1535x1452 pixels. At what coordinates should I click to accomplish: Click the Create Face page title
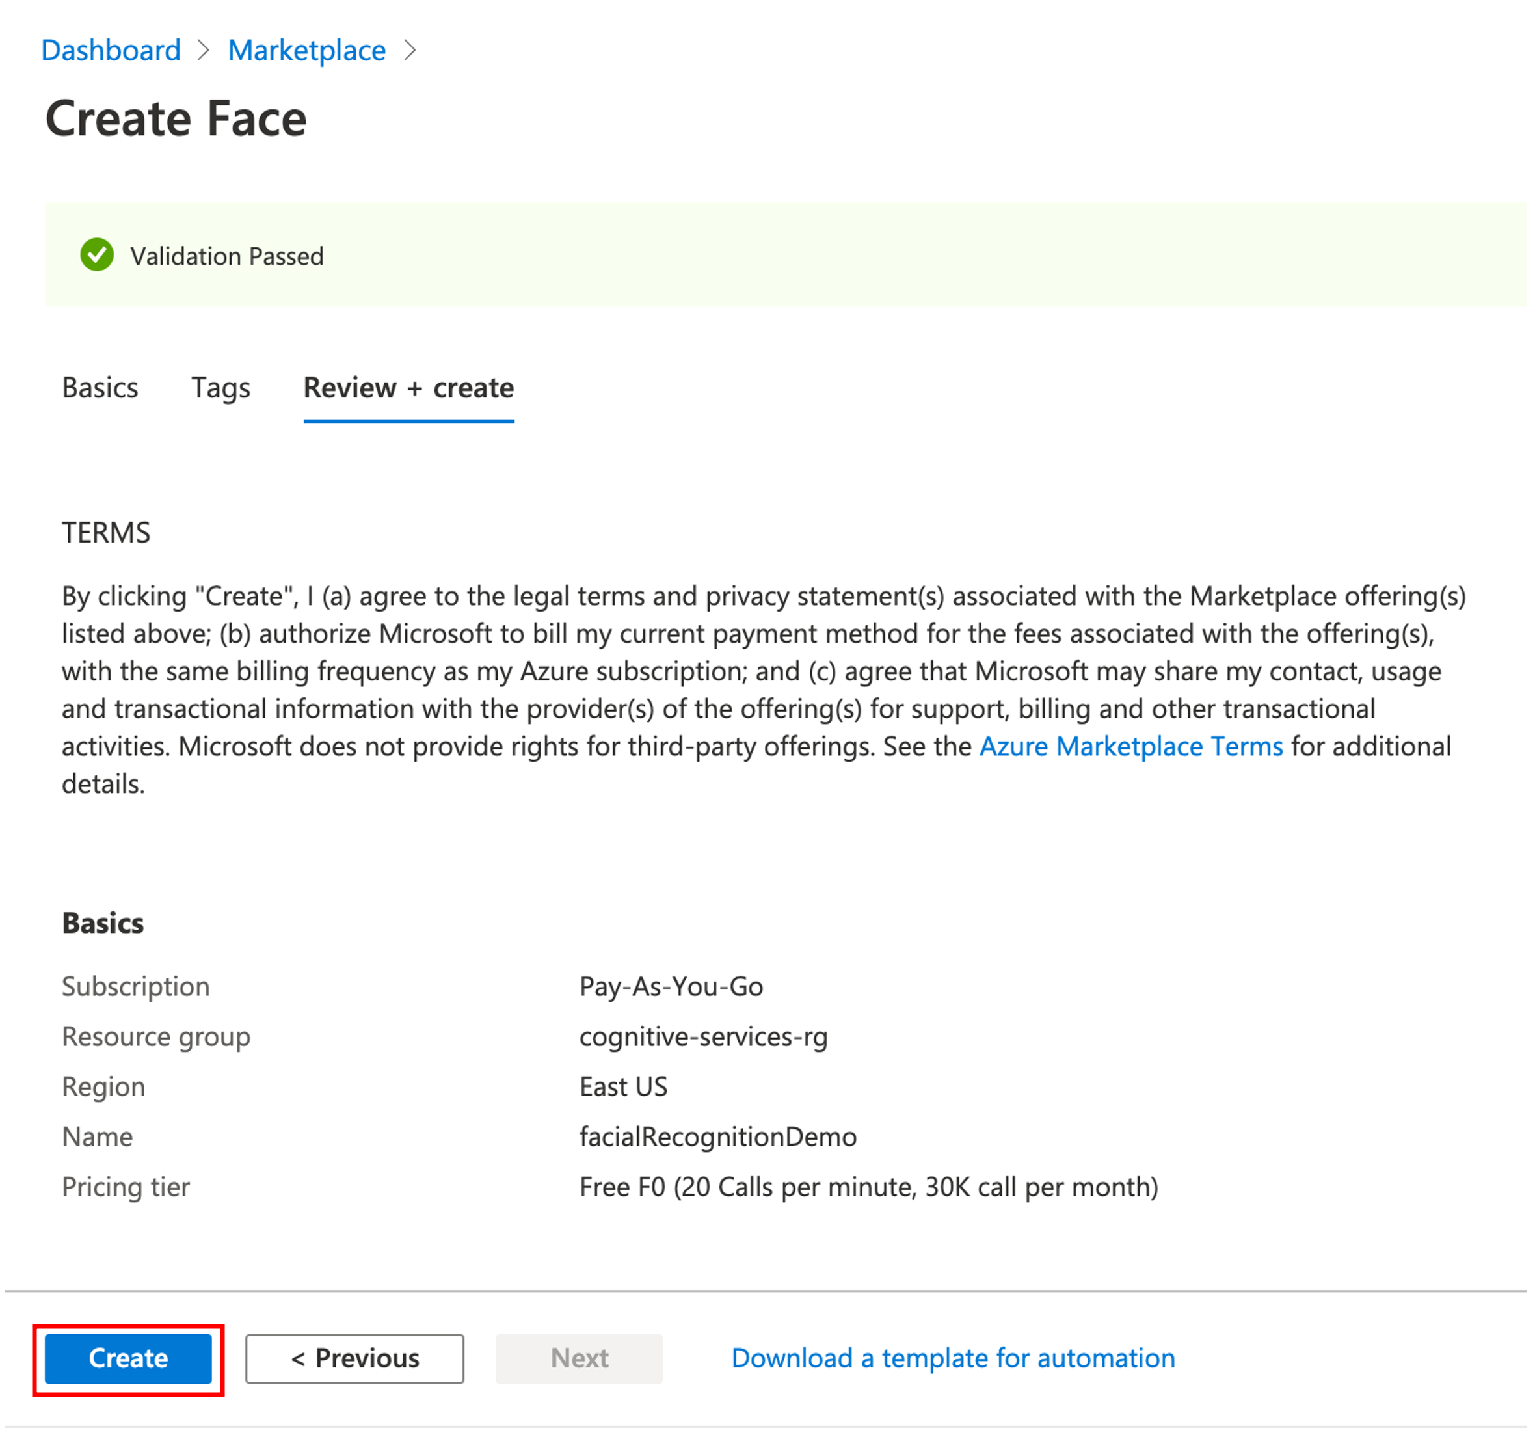tap(176, 119)
